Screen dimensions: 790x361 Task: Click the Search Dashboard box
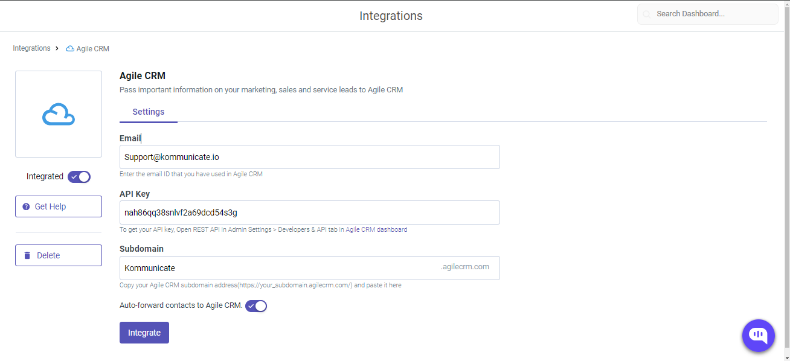pos(708,14)
